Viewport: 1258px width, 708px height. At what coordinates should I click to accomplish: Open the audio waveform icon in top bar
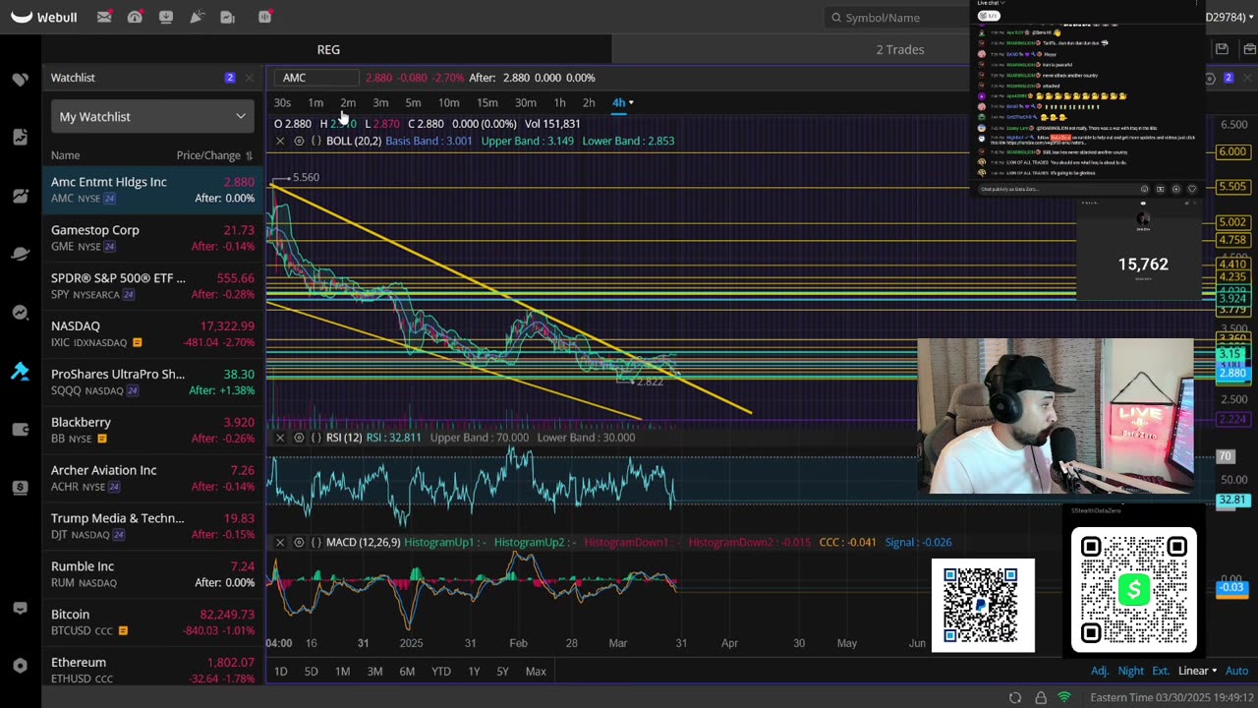click(x=264, y=17)
